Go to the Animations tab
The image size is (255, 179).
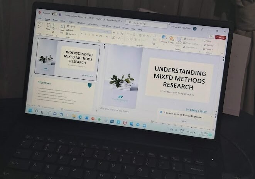[93, 24]
